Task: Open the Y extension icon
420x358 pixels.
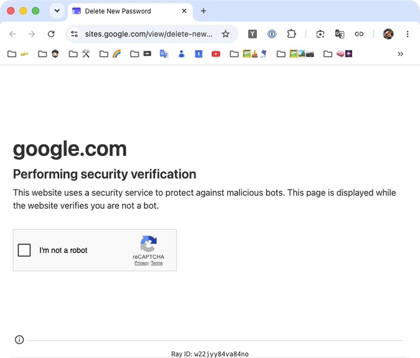Action: (252, 34)
